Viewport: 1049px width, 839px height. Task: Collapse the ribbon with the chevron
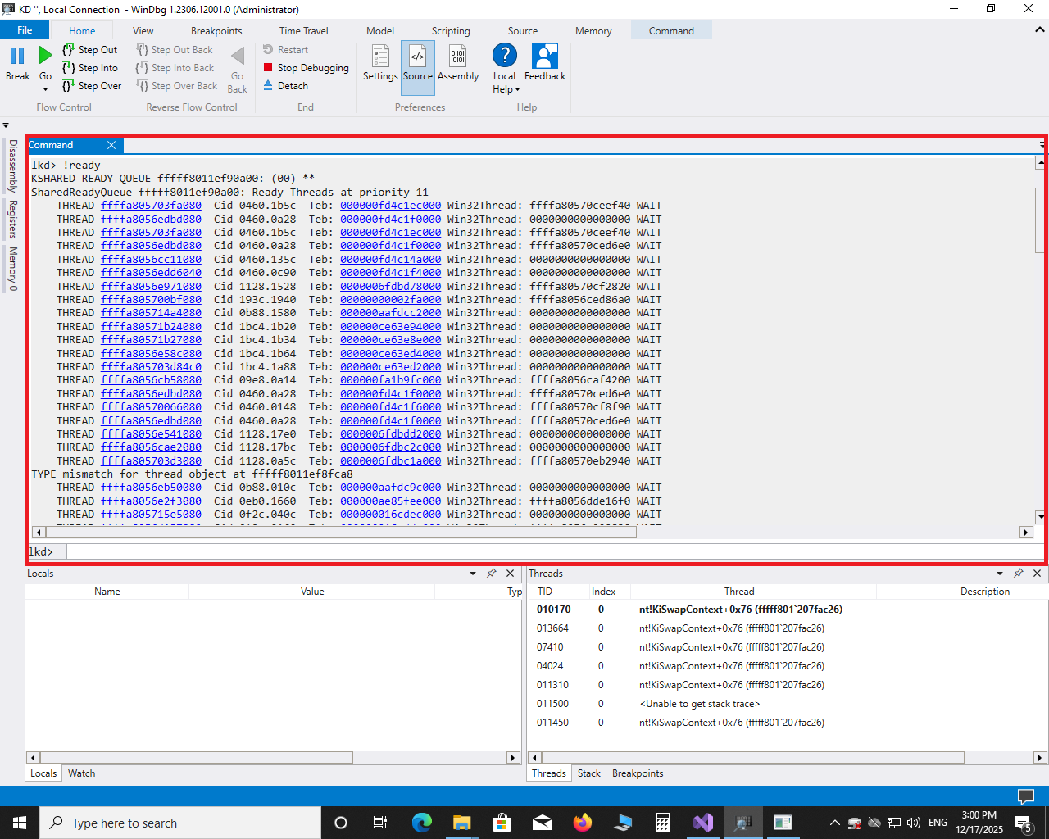(x=1039, y=30)
